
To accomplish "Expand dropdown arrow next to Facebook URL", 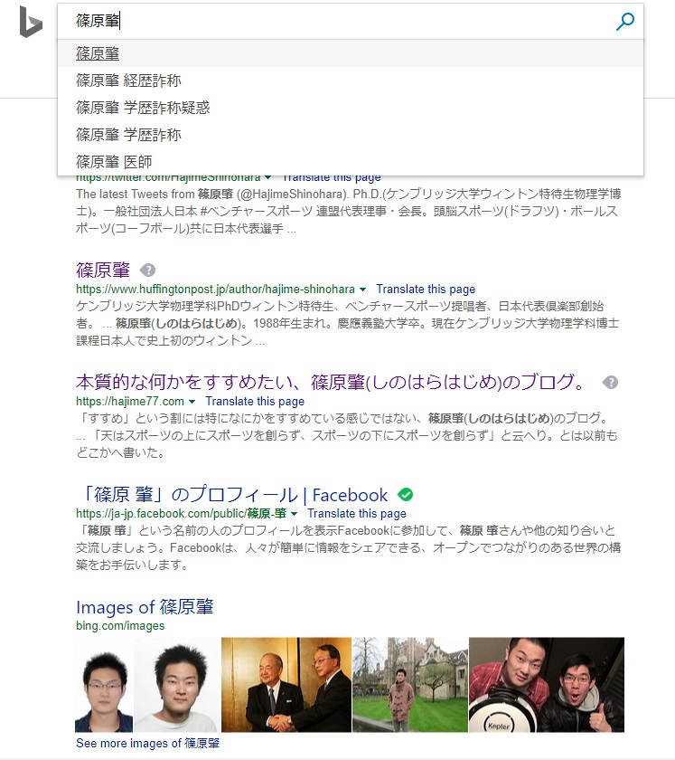I will 294,513.
